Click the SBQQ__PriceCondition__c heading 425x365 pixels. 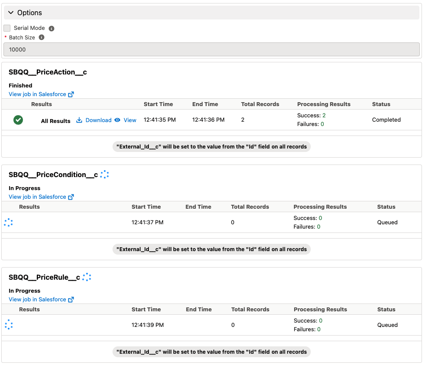click(53, 174)
